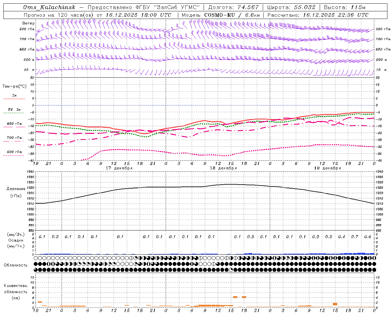The width and height of the screenshot is (392, 313).
Task: Click the 17 декабря date label
Action: tap(119, 168)
